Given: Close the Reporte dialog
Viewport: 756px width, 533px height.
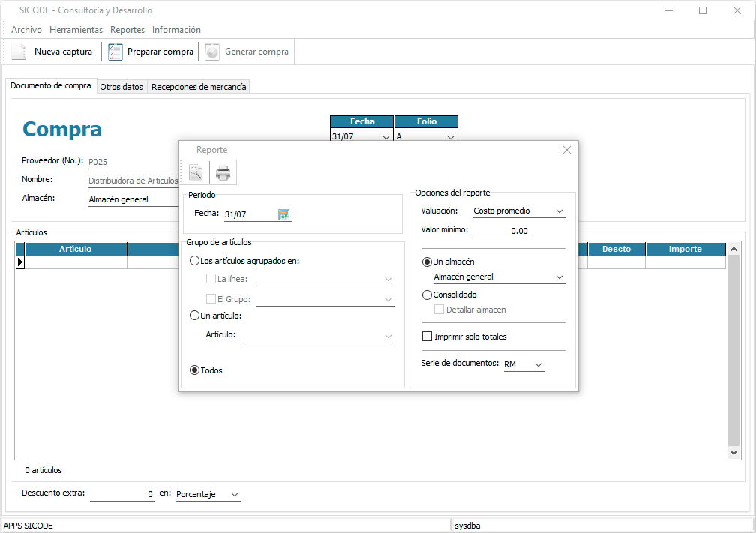Looking at the screenshot, I should 567,150.
